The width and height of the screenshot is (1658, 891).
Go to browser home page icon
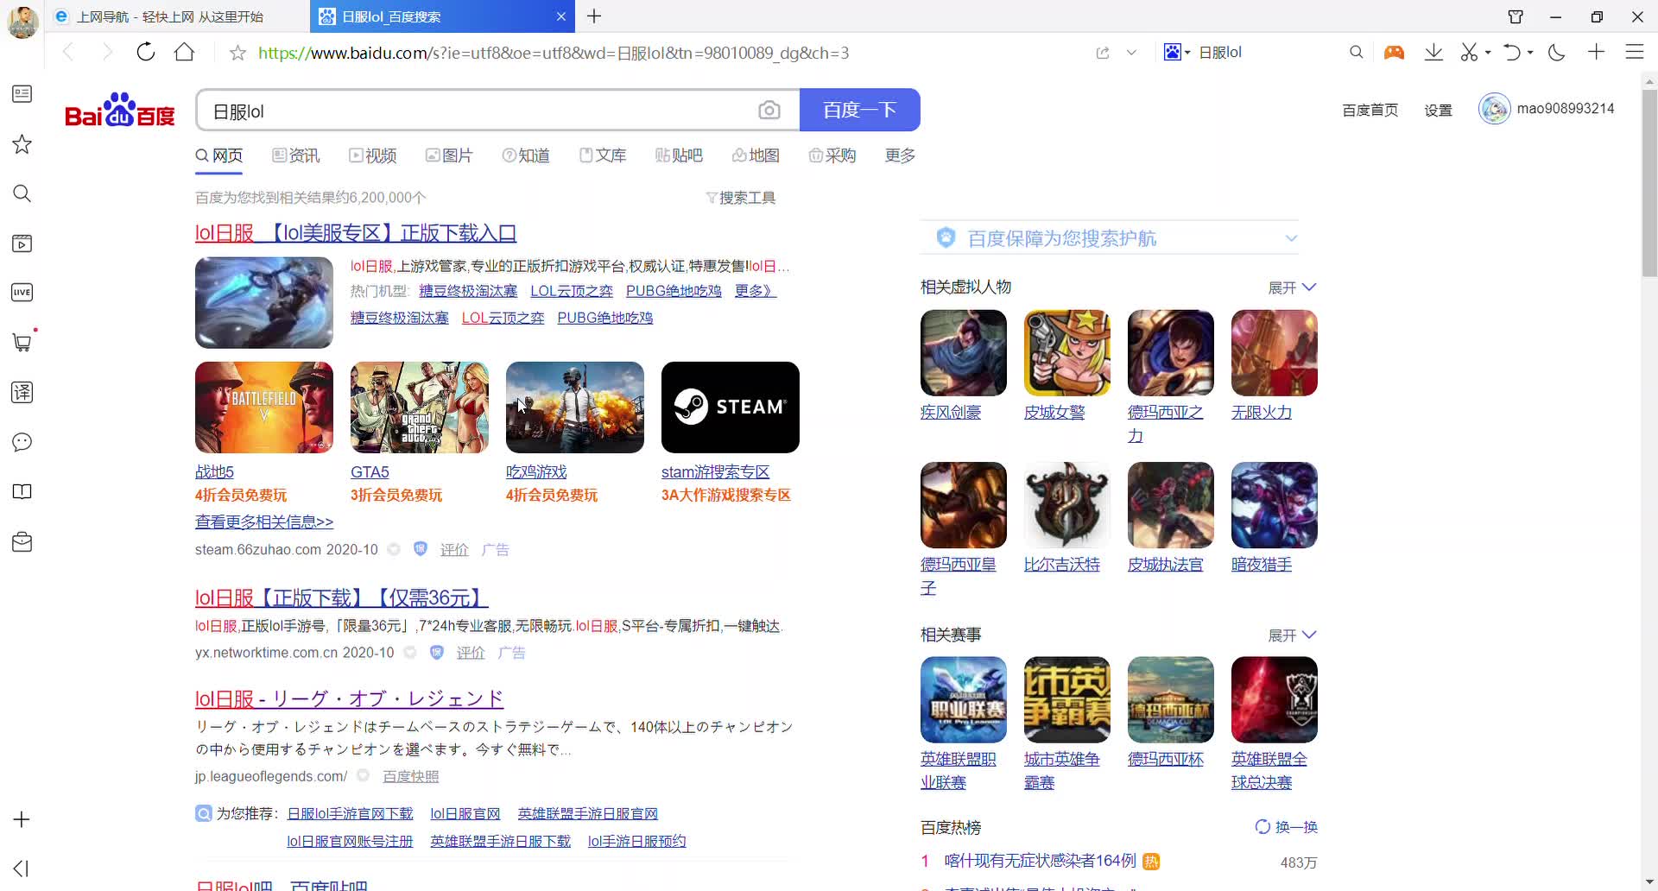tap(184, 52)
